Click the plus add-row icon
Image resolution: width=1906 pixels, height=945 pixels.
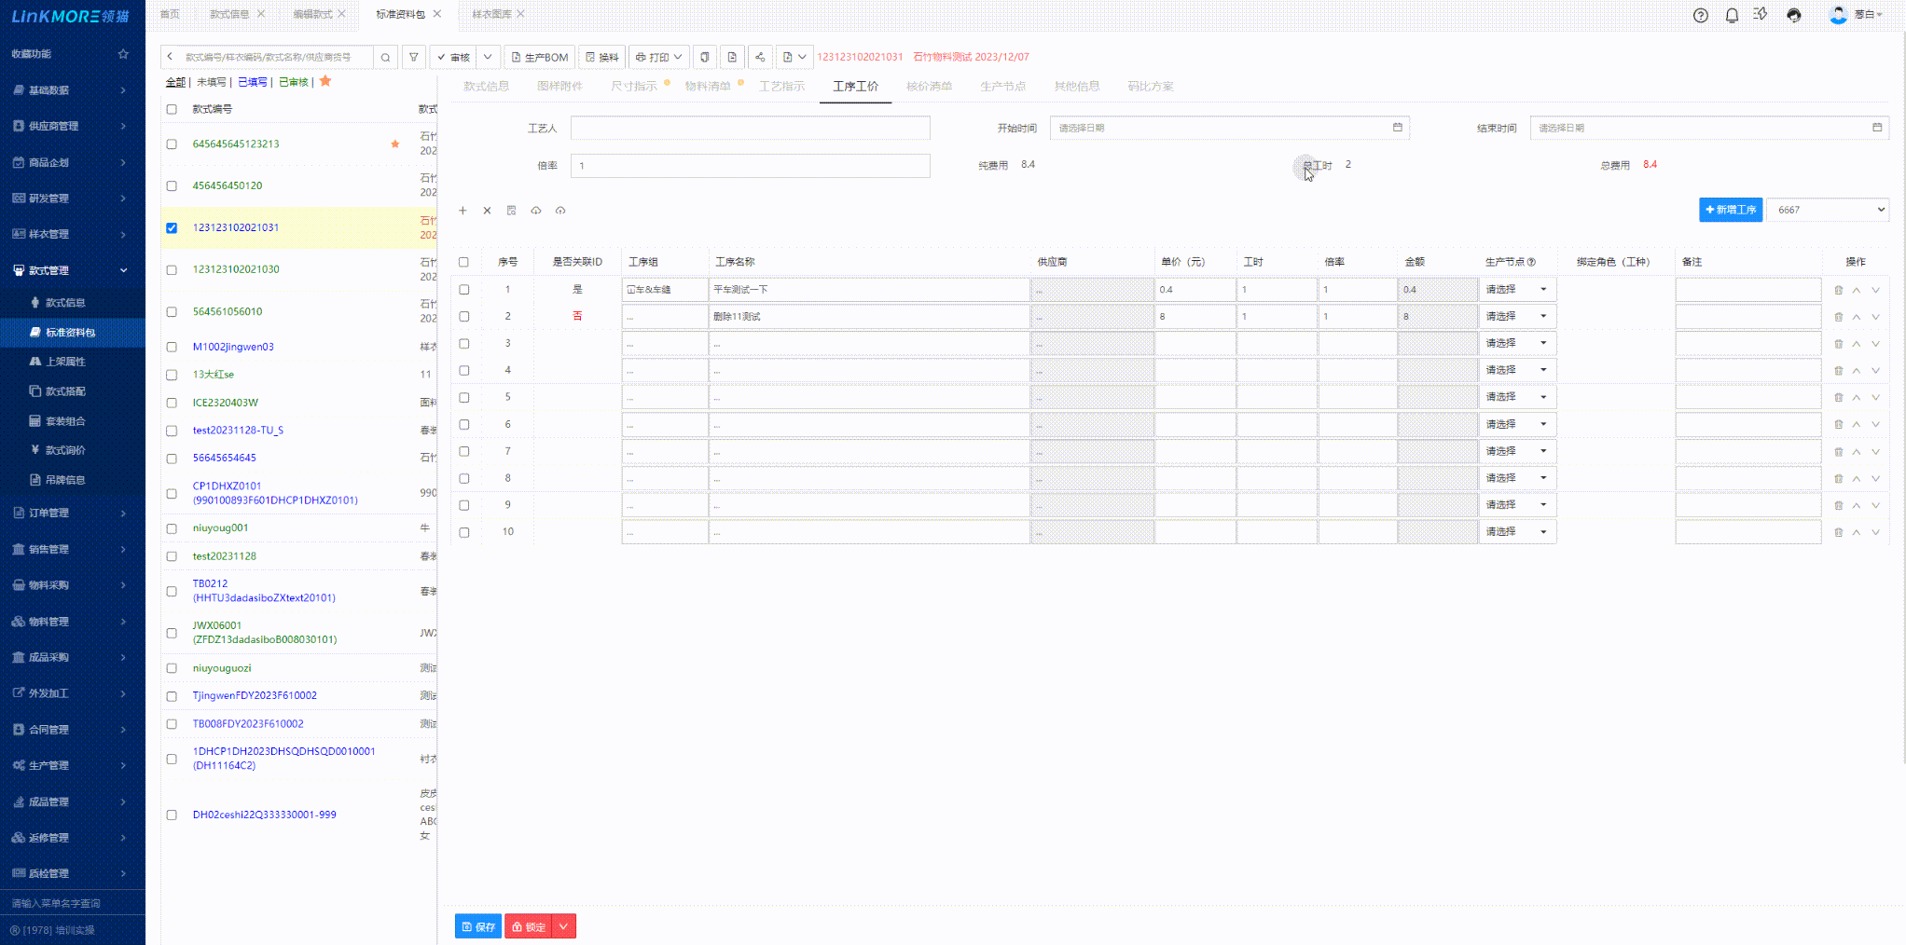463,211
